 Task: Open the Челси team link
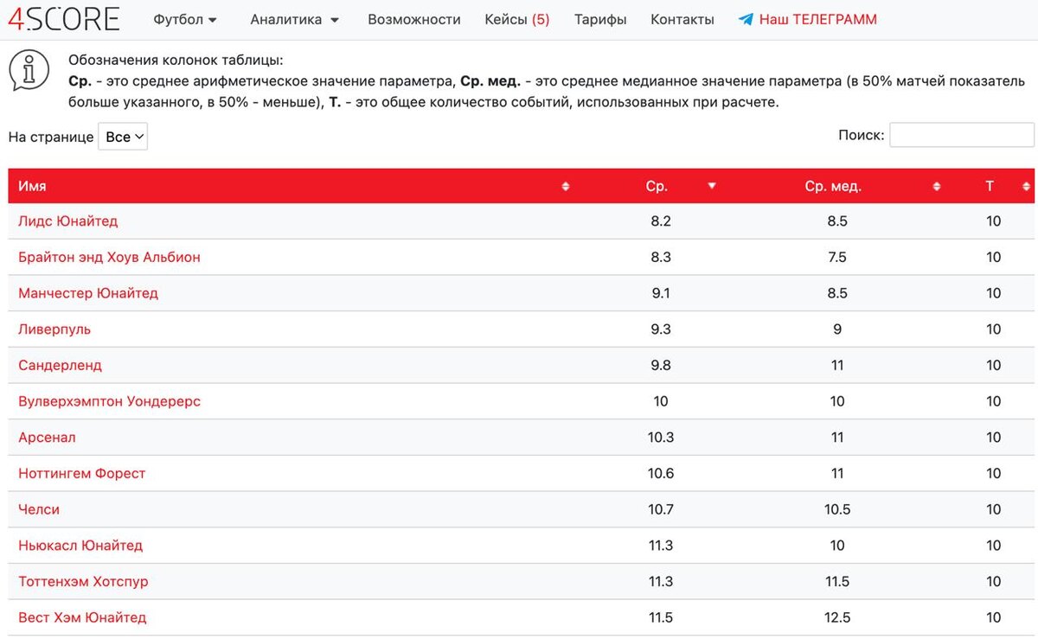[x=39, y=510]
